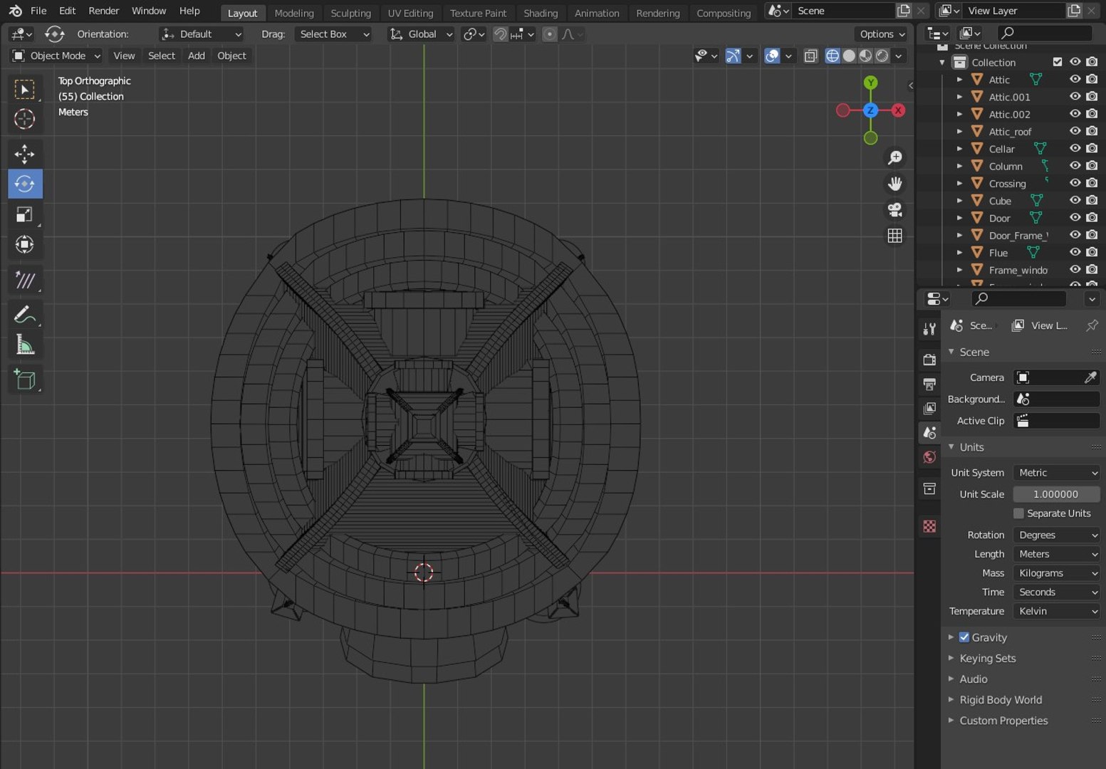This screenshot has width=1106, height=769.
Task: Select the Move tool in toolbar
Action: click(x=25, y=154)
